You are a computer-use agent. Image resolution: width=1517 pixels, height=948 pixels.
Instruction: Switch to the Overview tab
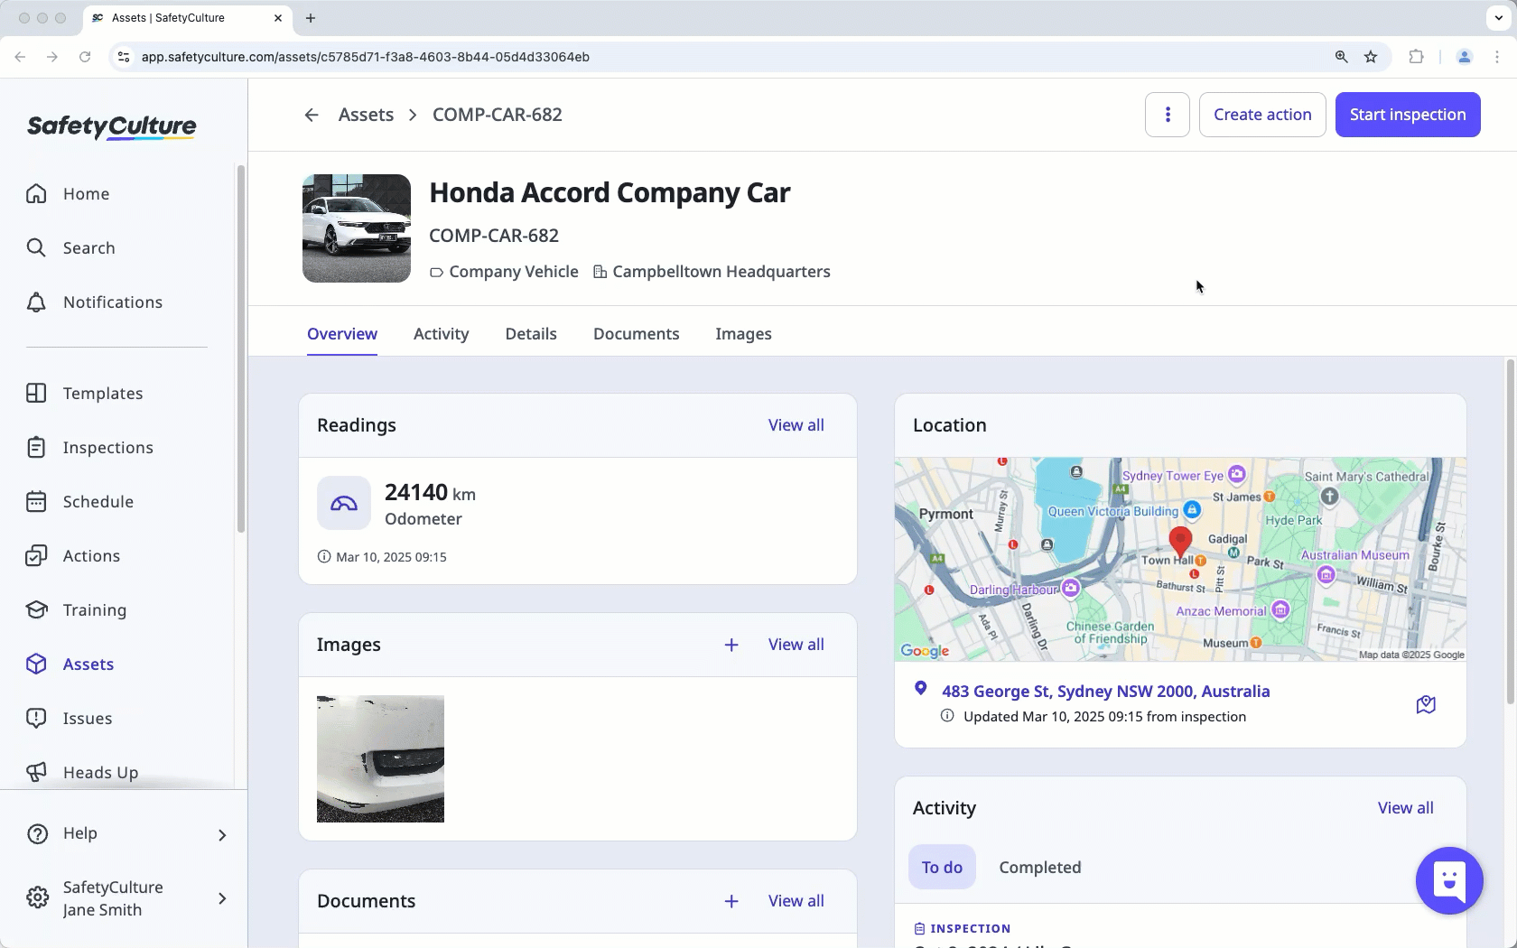(342, 334)
